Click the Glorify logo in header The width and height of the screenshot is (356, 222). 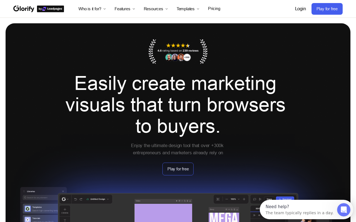[24, 9]
